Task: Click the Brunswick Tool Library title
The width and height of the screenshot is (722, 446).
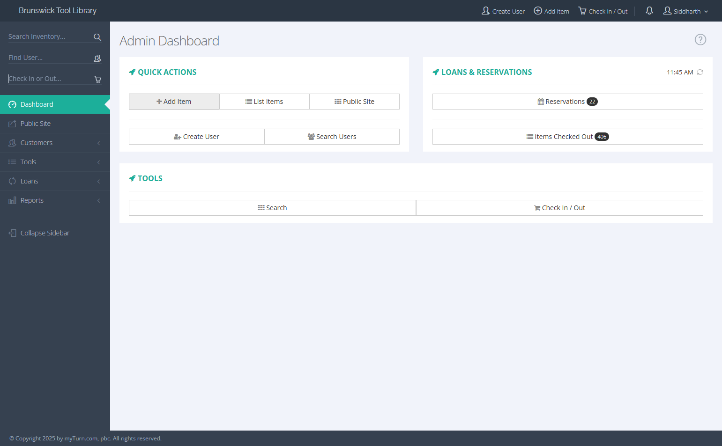Action: tap(58, 10)
